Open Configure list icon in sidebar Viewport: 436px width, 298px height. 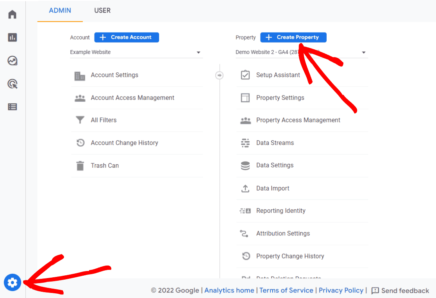[13, 107]
